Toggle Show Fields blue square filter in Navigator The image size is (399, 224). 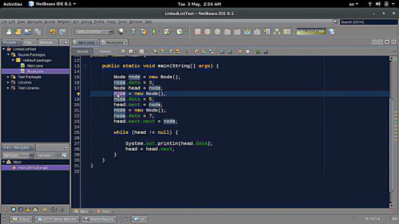[13, 210]
